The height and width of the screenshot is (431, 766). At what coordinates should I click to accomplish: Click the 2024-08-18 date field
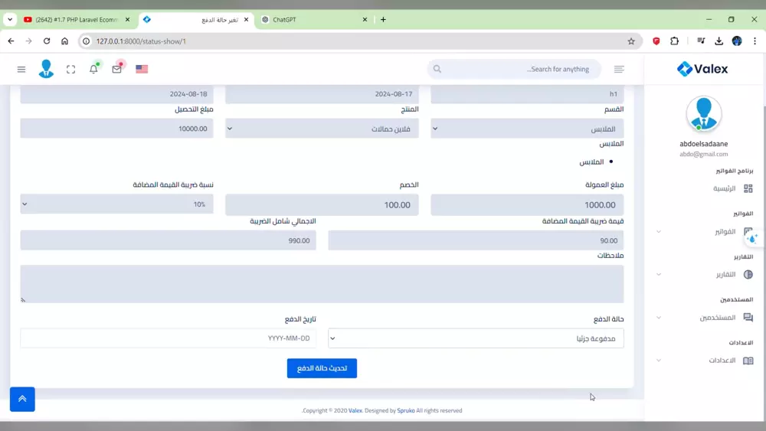coord(116,94)
